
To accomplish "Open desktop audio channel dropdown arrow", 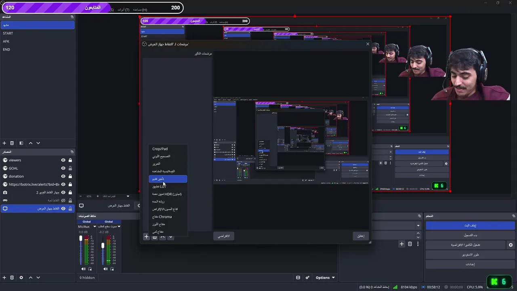I will point(120,227).
